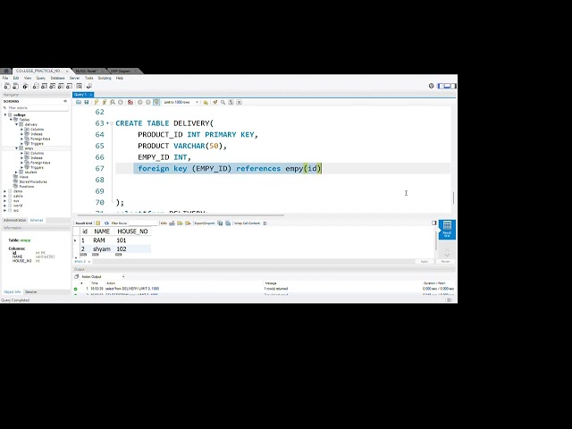Open the Object Info tab

tap(12, 292)
